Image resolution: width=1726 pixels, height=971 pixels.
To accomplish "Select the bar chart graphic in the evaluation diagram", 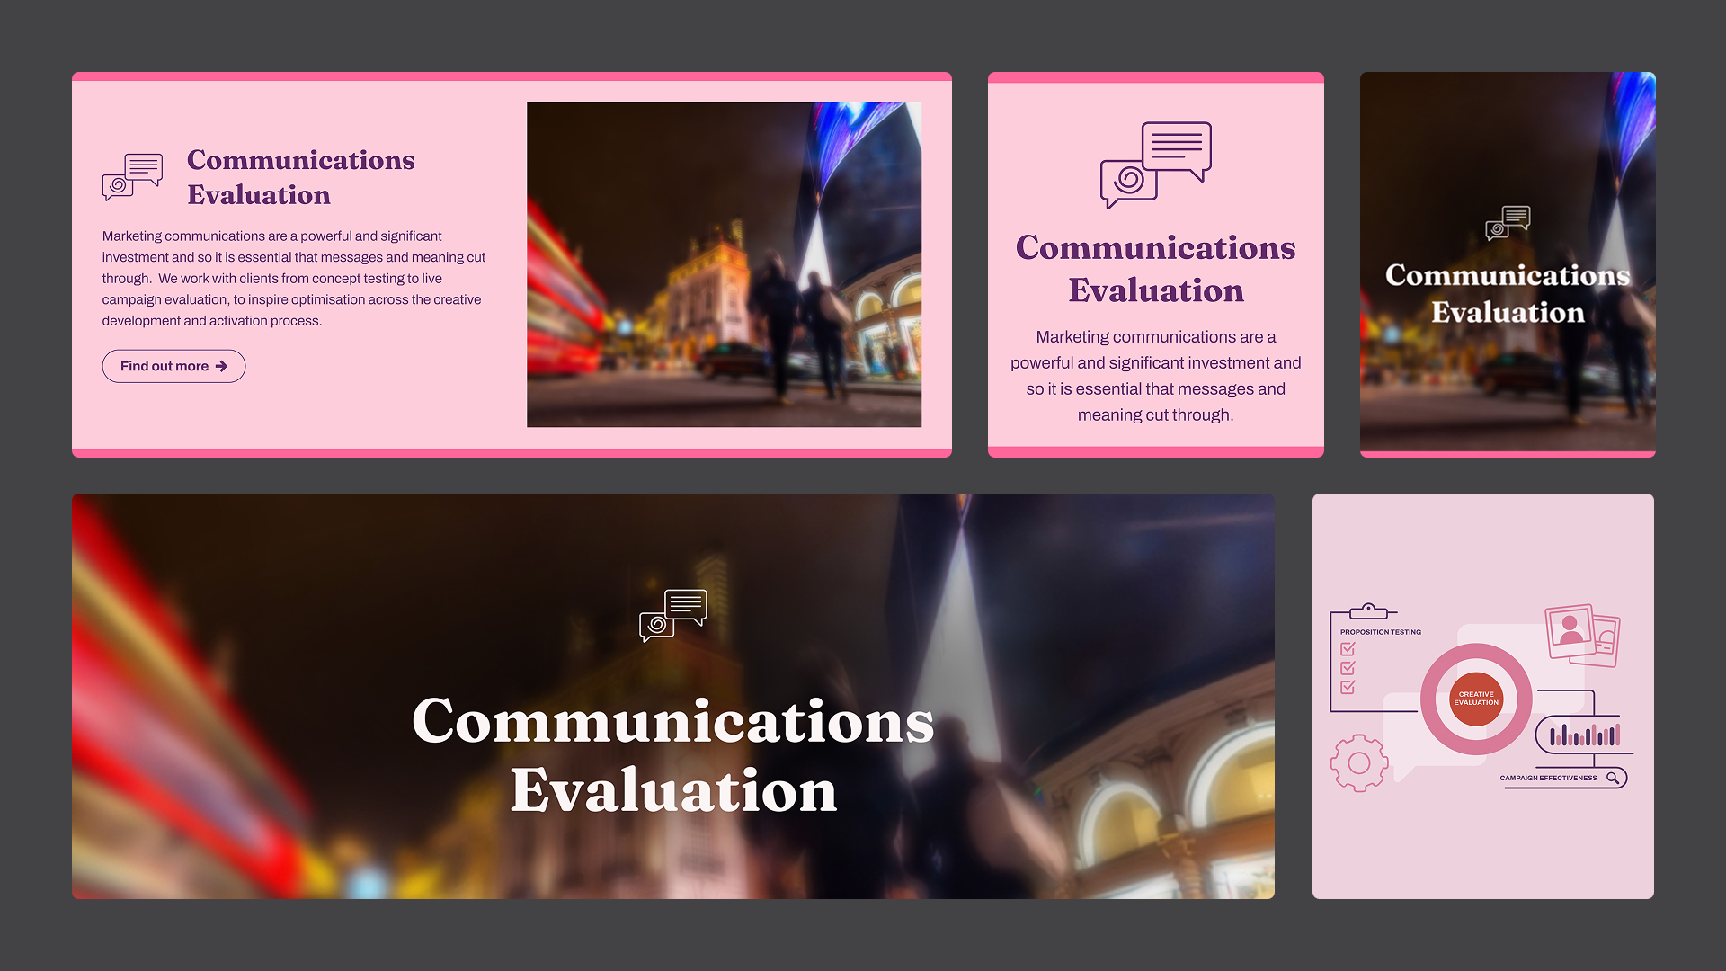I will [1584, 735].
